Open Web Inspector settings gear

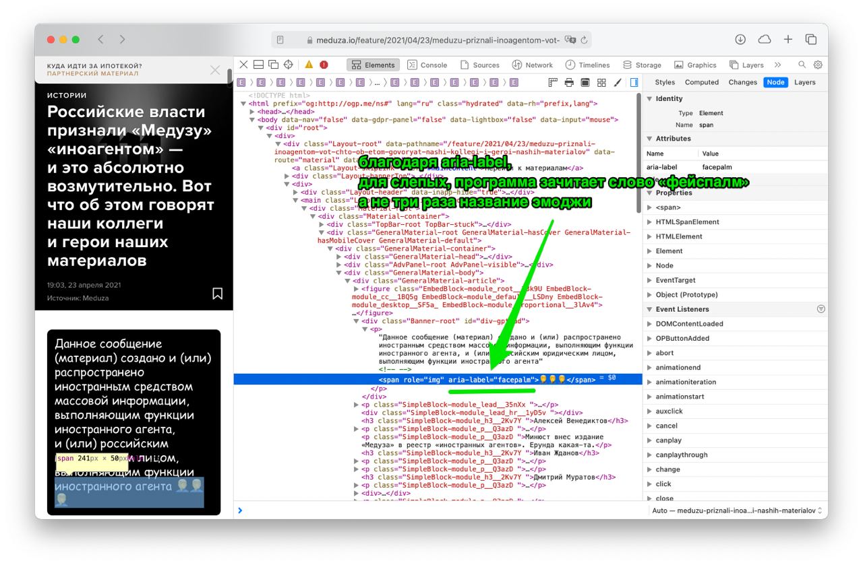(818, 65)
